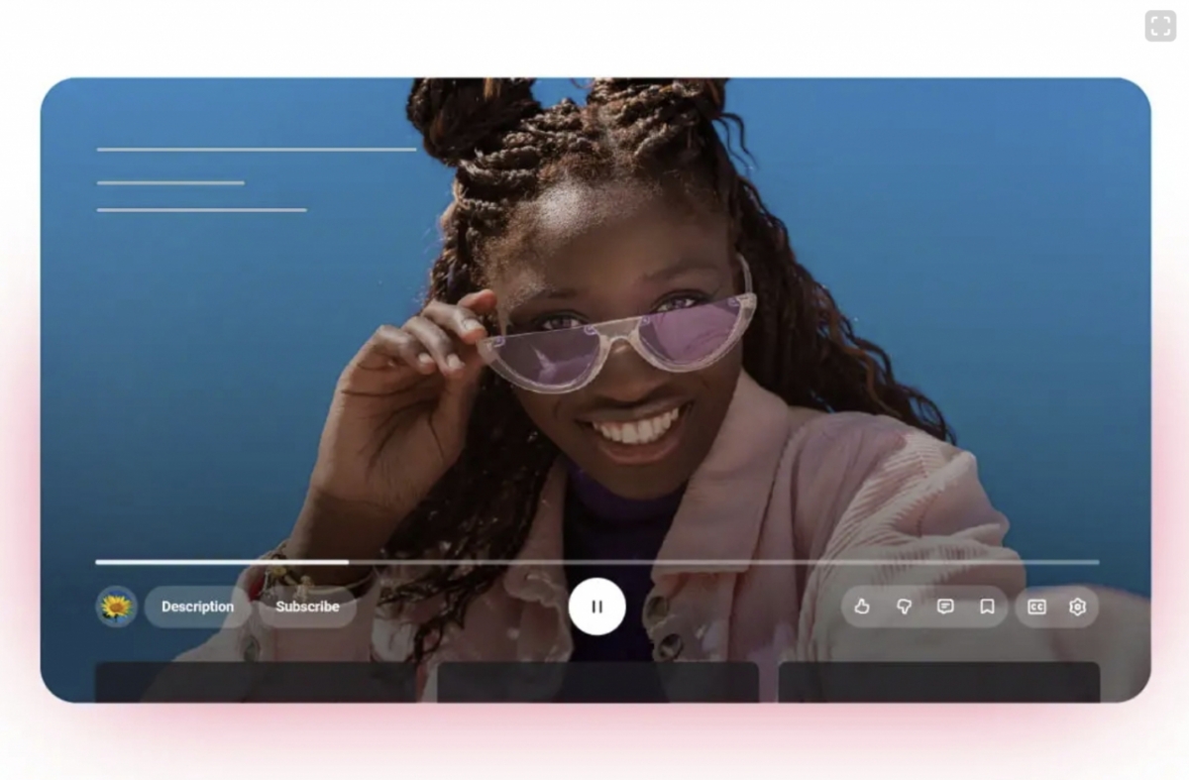Viewport: 1189px width, 780px height.
Task: Toggle closed captions with CC button
Action: (x=1036, y=607)
